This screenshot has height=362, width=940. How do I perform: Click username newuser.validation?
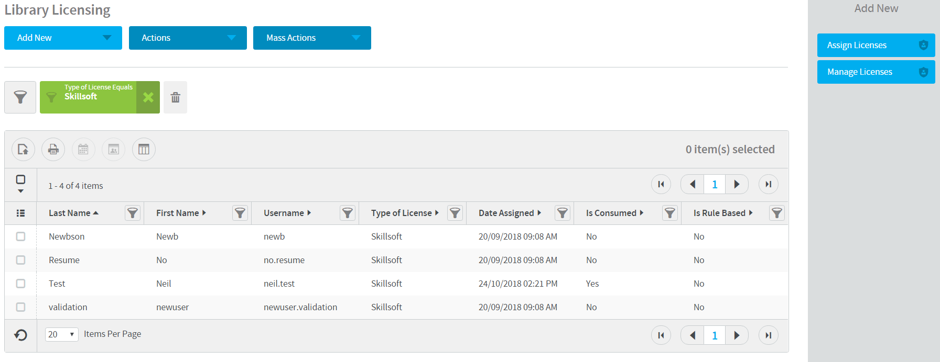point(300,307)
